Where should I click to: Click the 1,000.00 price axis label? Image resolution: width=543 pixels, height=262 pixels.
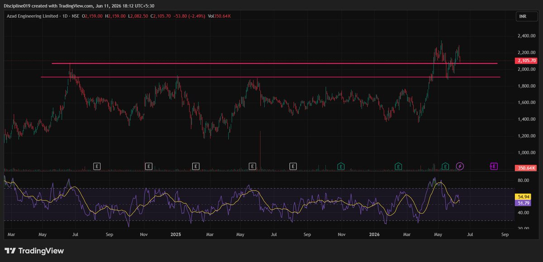pos(527,153)
